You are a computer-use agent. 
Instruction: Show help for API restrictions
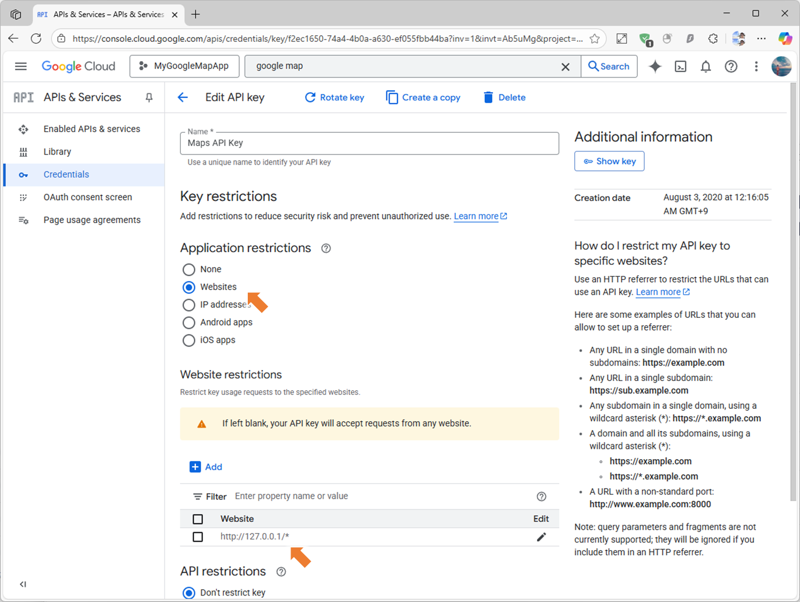coord(281,571)
